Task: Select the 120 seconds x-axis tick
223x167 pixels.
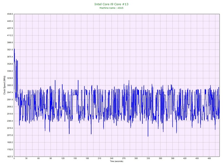Action: [x=63, y=158]
